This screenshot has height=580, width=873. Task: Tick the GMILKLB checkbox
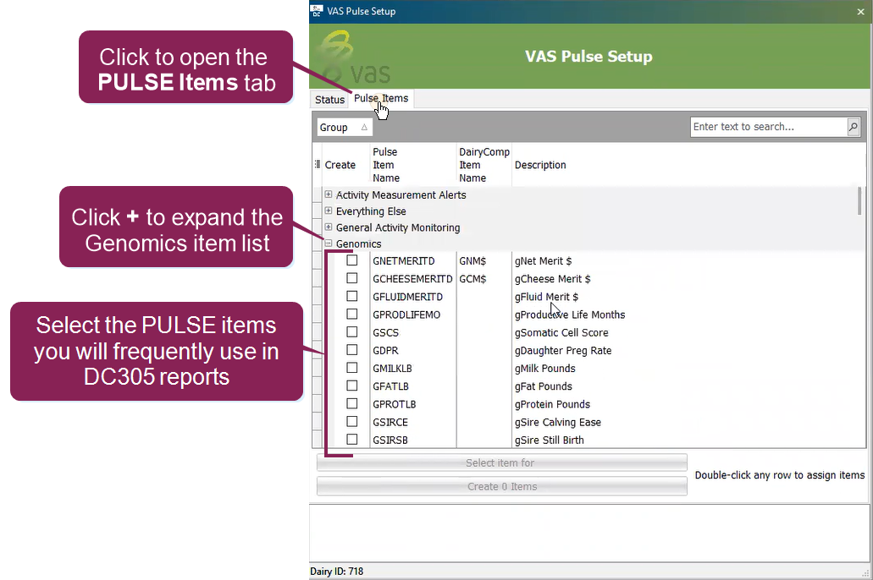coord(352,368)
